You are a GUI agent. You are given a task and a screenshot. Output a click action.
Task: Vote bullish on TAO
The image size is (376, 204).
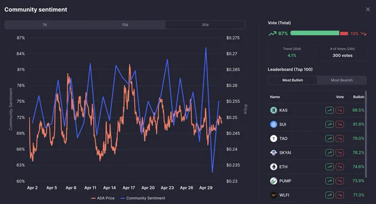330,138
